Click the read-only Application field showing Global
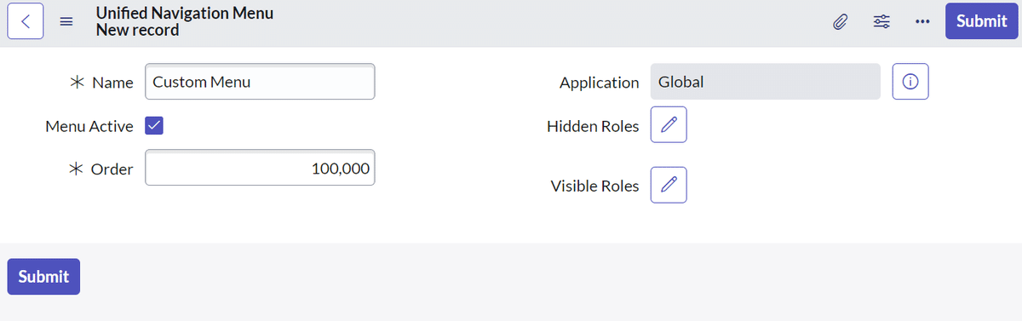This screenshot has width=1022, height=321. (765, 82)
